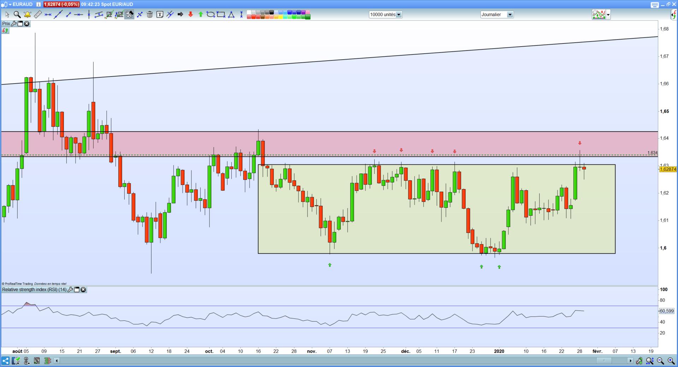Select the arrow cursor tool
This screenshot has width=678, height=367.
[7, 14]
